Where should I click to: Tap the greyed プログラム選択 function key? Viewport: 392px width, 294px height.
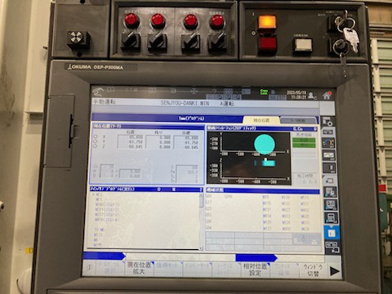[x=110, y=268]
